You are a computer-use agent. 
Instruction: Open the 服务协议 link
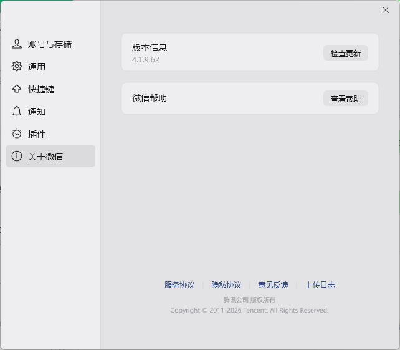pos(179,285)
